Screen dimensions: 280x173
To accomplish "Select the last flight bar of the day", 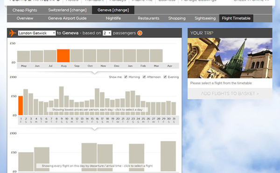I will click(x=168, y=156).
